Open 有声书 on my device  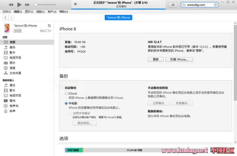click(x=14, y=106)
